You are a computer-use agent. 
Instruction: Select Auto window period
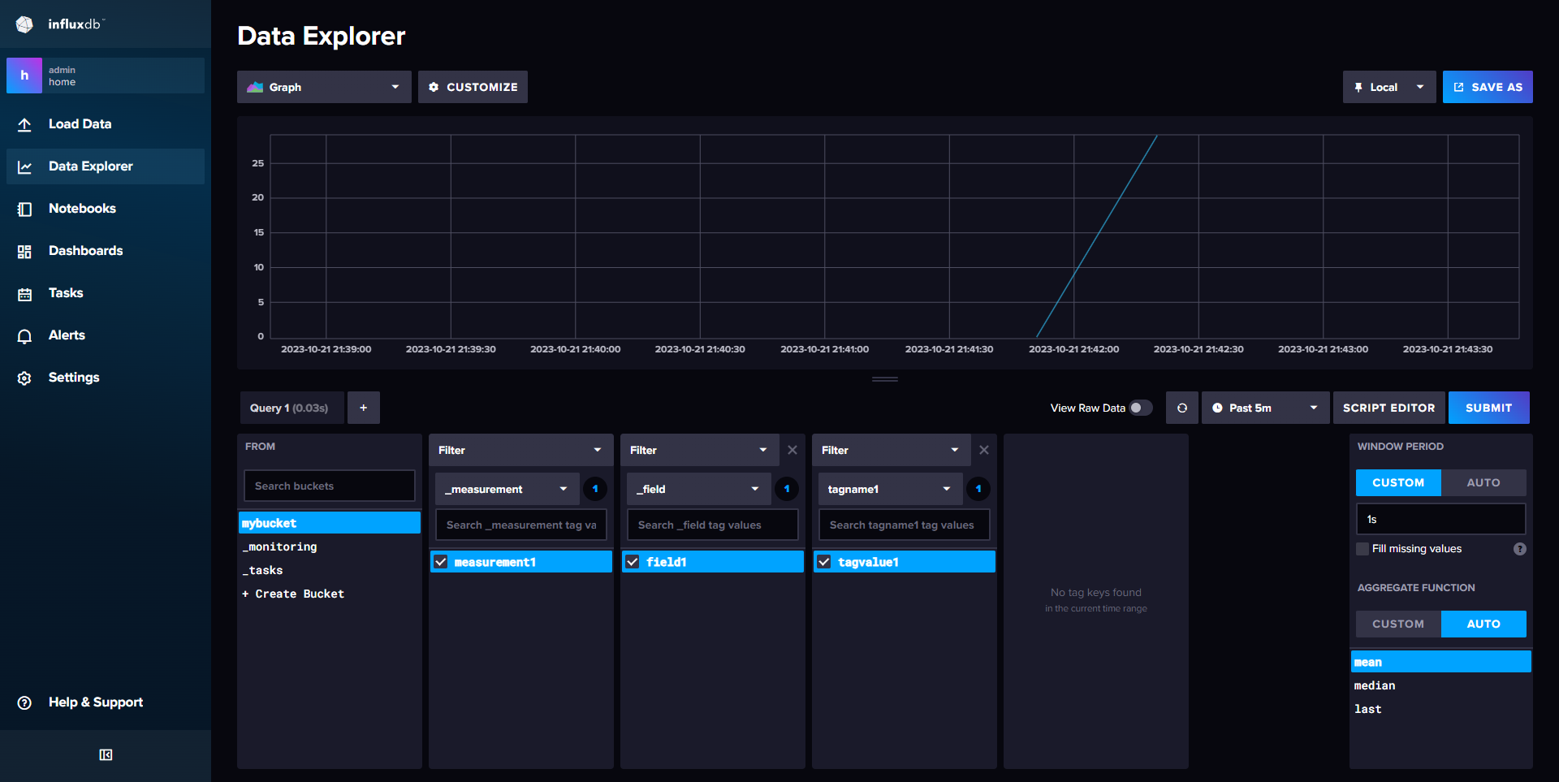(x=1483, y=482)
